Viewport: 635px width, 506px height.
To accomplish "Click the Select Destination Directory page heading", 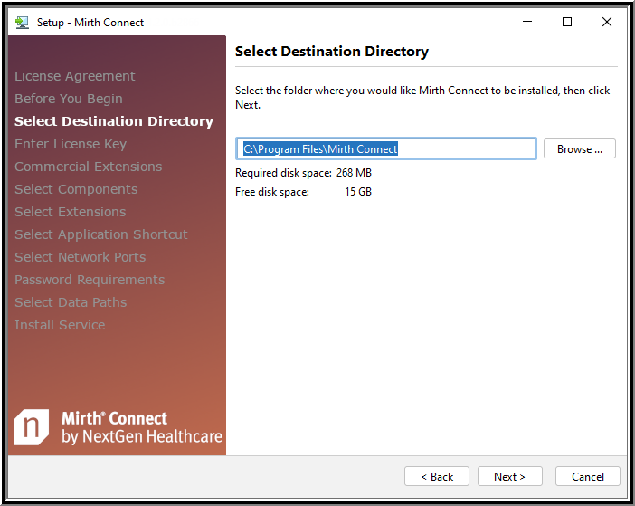I will (x=332, y=52).
